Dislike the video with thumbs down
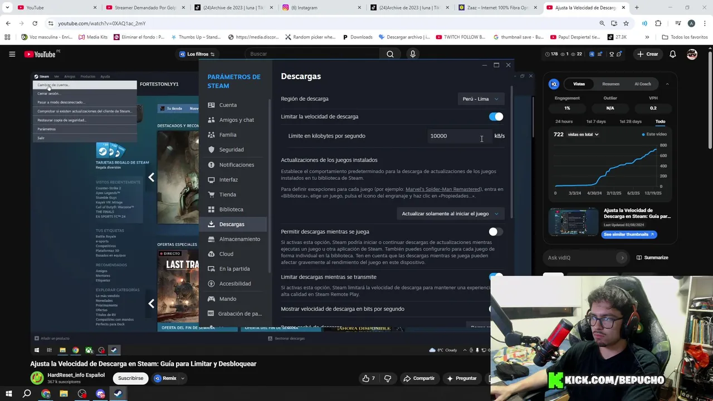The image size is (713, 401). click(x=388, y=378)
